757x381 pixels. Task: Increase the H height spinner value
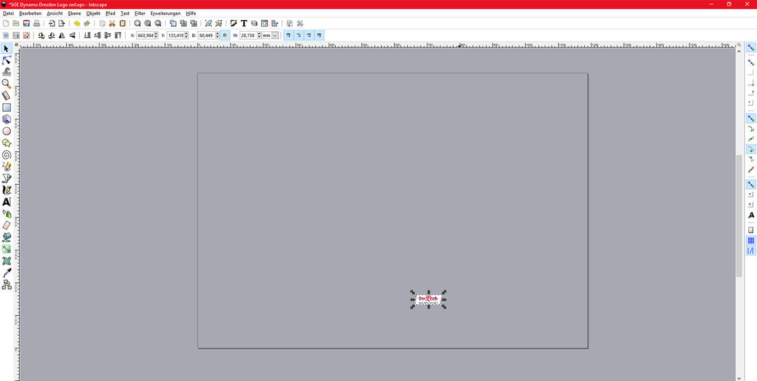[x=259, y=34]
